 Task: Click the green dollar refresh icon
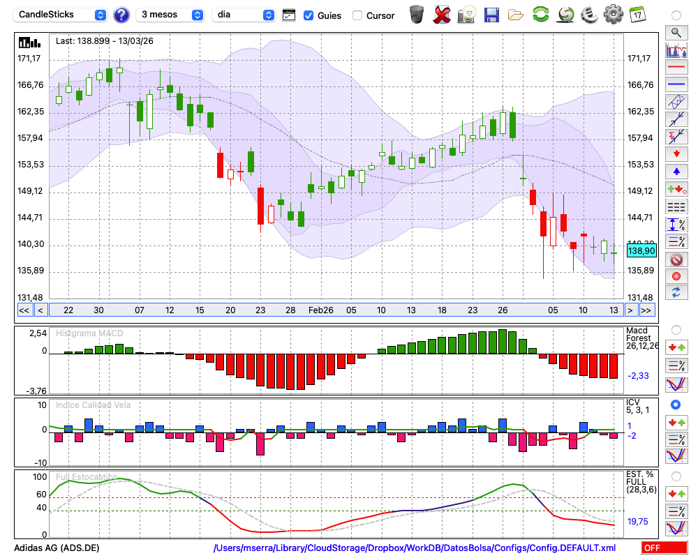coord(565,15)
